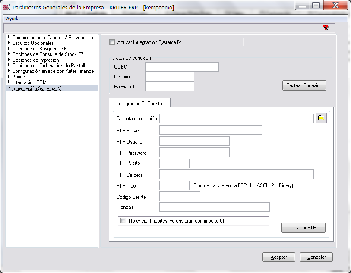The width and height of the screenshot is (351, 273).
Task: Select Configuración enlace con Kriter Finances item
Action: click(54, 71)
